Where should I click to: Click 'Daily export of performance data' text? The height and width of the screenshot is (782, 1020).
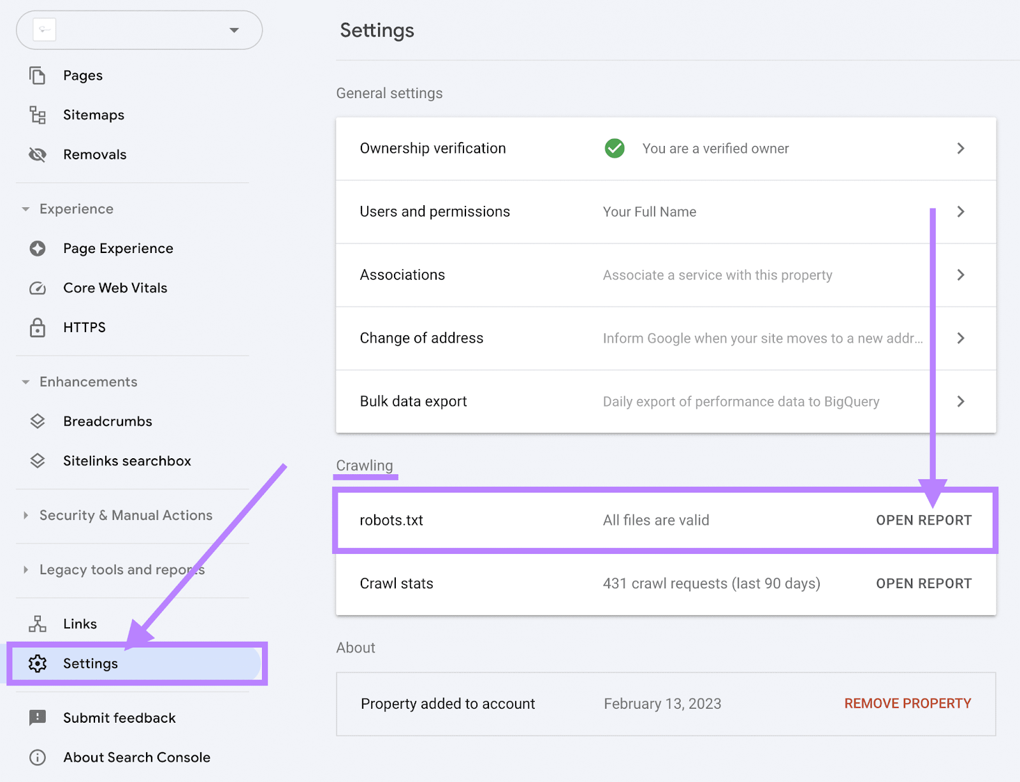pyautogui.click(x=741, y=402)
